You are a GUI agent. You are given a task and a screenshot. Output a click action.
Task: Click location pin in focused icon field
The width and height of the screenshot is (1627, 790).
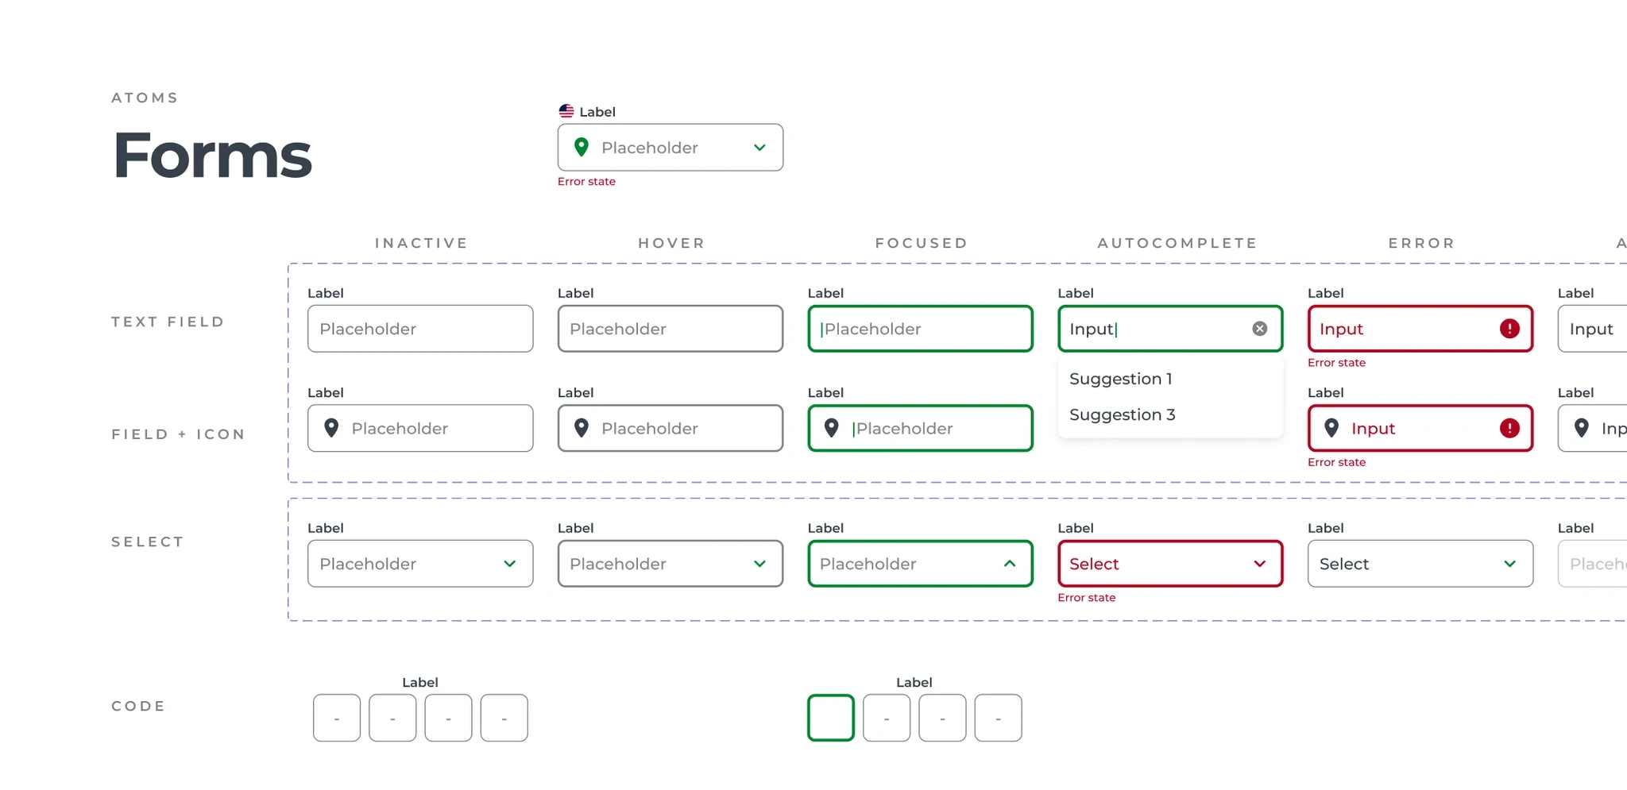[832, 428]
